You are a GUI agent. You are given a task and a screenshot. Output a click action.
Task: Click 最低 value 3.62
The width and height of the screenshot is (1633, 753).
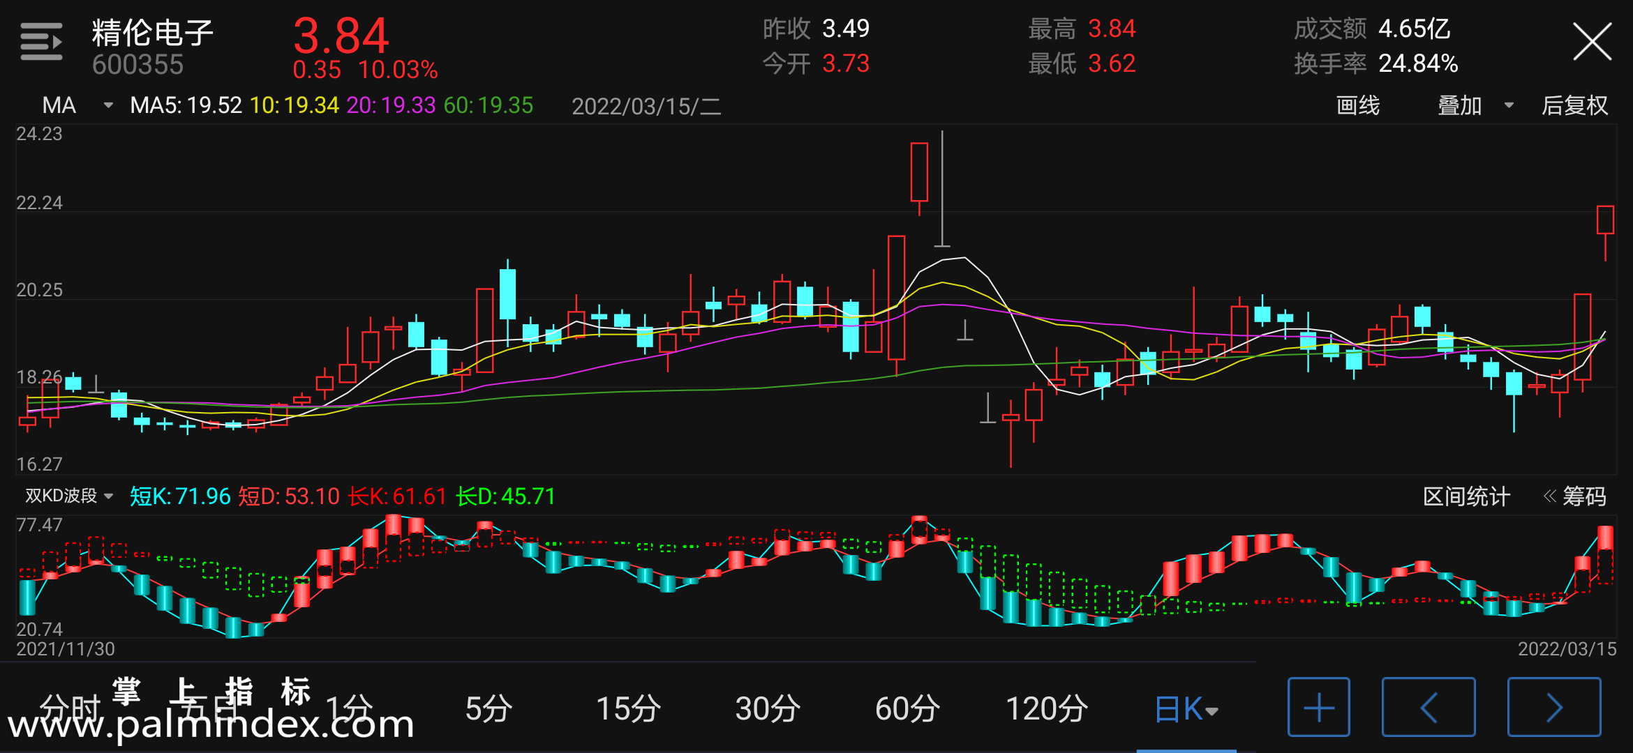(x=1112, y=63)
